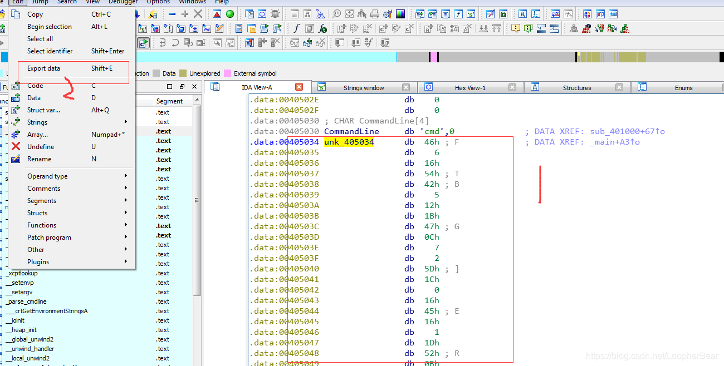Image resolution: width=724 pixels, height=366 pixels.
Task: Click the pencil edit note icon
Action: [219, 28]
